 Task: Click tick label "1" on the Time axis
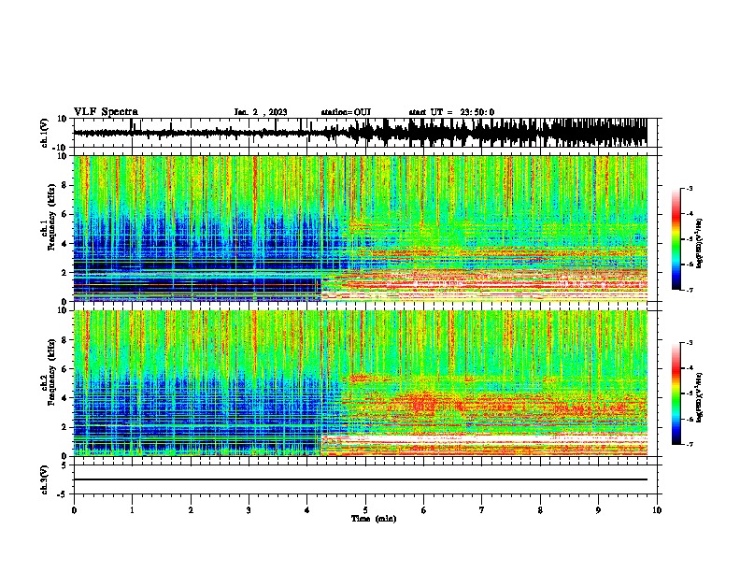click(132, 510)
